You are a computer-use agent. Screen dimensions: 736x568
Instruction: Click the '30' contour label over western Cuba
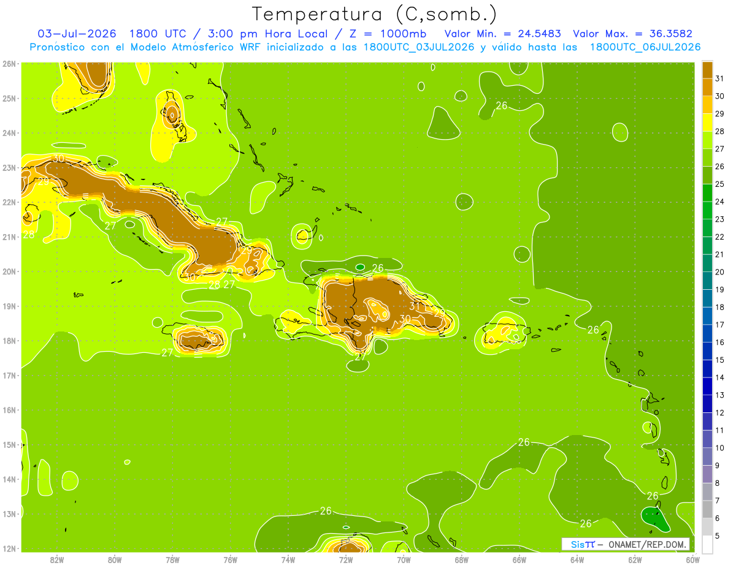[58, 158]
